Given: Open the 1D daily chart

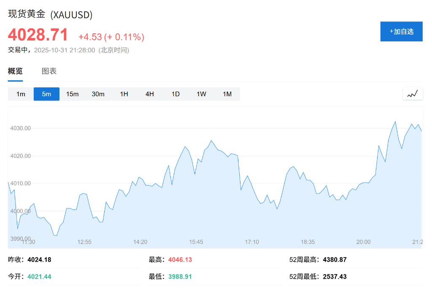Looking at the screenshot, I should coord(175,94).
